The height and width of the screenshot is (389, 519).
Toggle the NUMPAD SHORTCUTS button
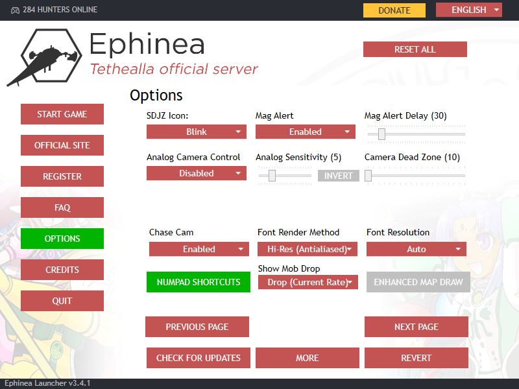click(x=198, y=282)
